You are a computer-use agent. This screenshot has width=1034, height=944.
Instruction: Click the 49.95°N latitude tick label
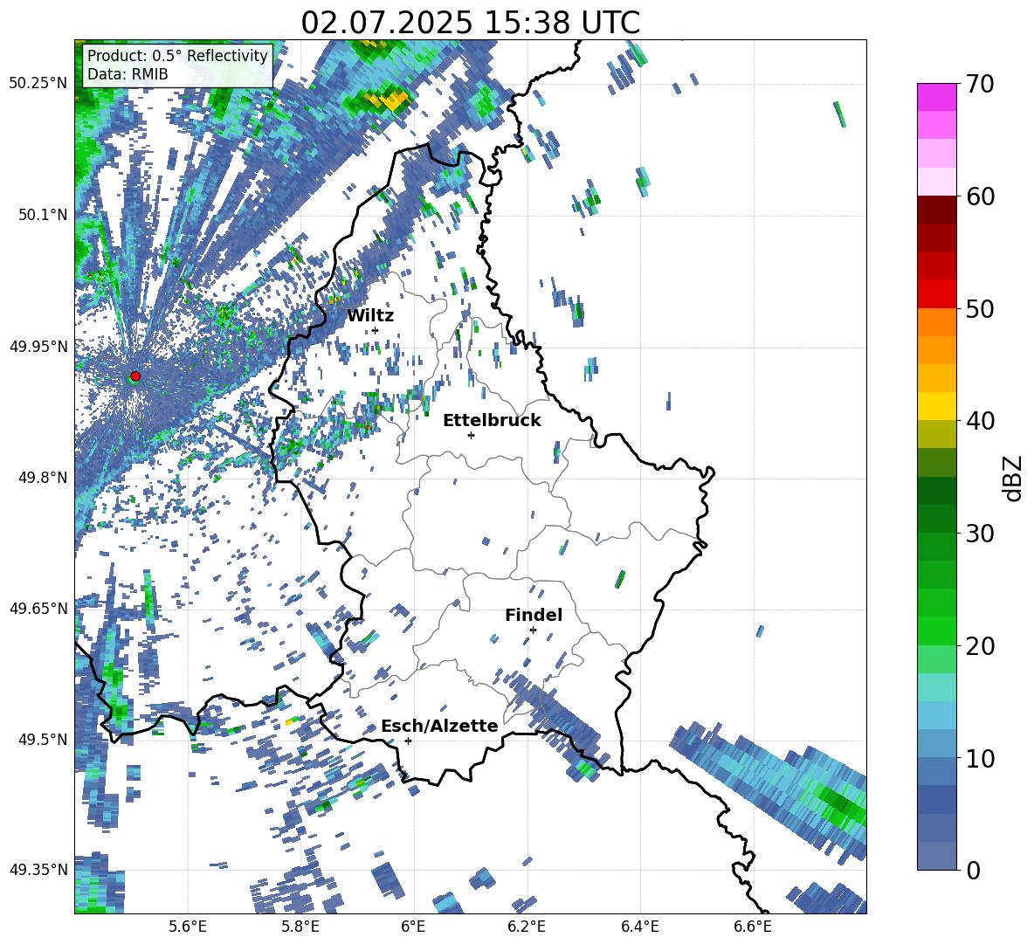pyautogui.click(x=38, y=347)
